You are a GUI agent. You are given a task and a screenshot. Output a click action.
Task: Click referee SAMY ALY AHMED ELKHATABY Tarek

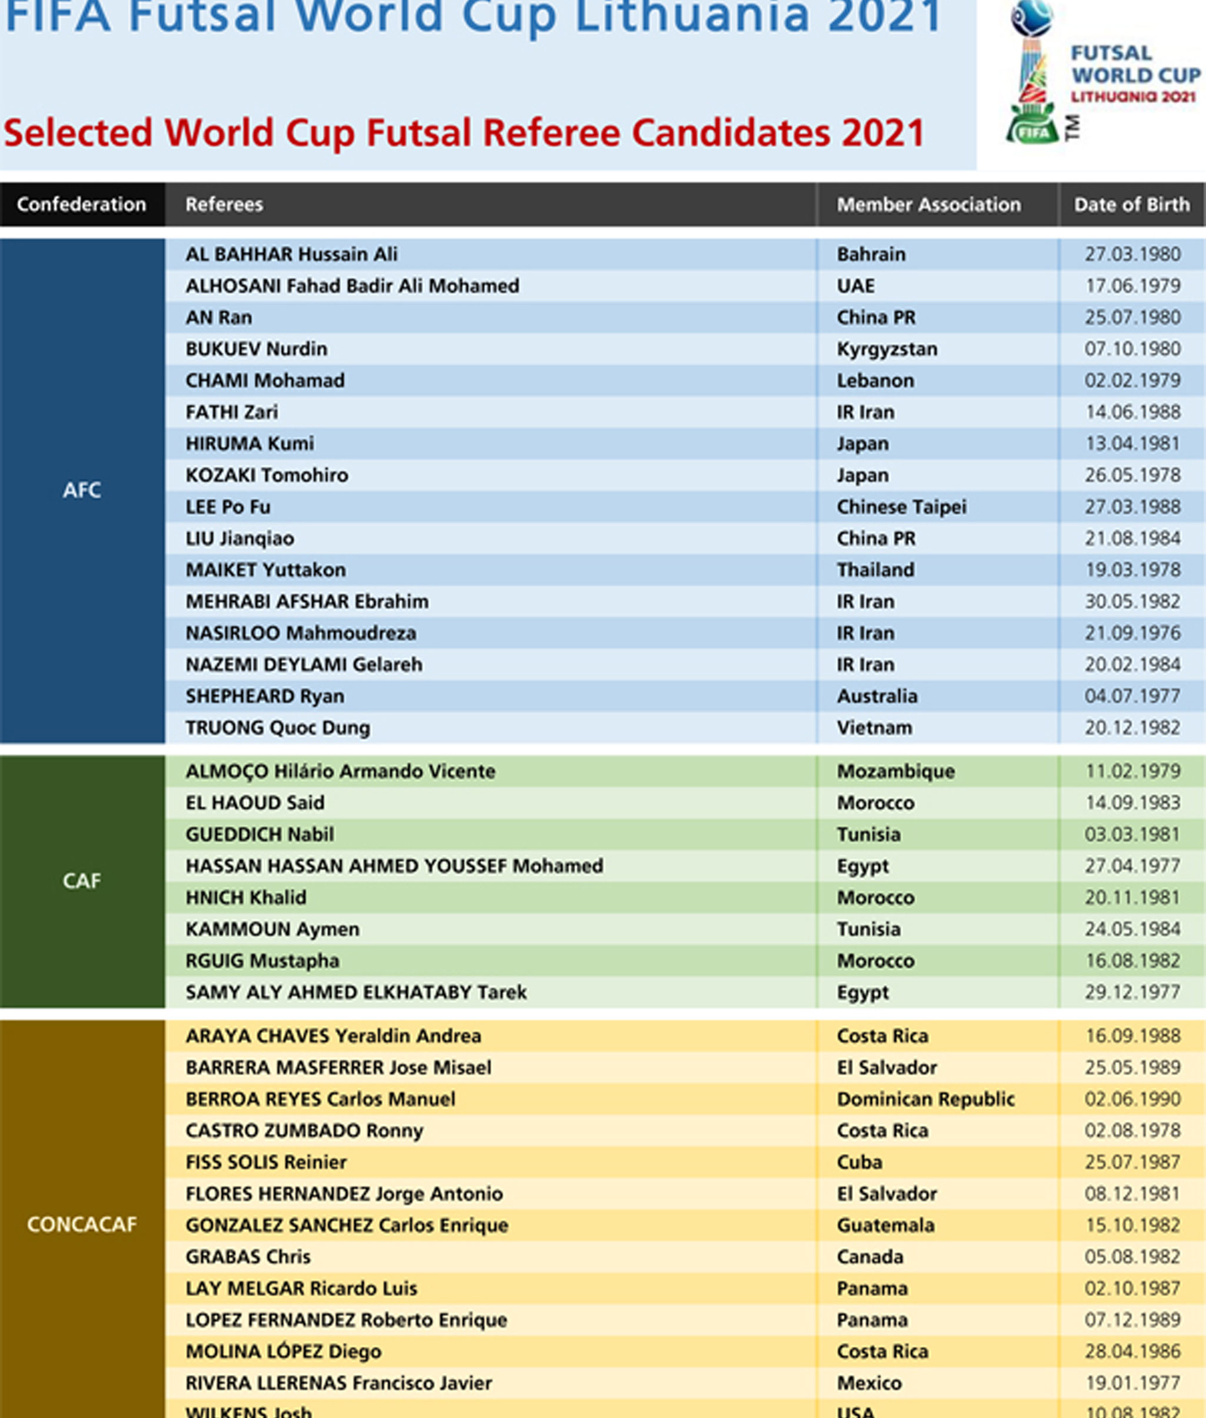coord(356,992)
